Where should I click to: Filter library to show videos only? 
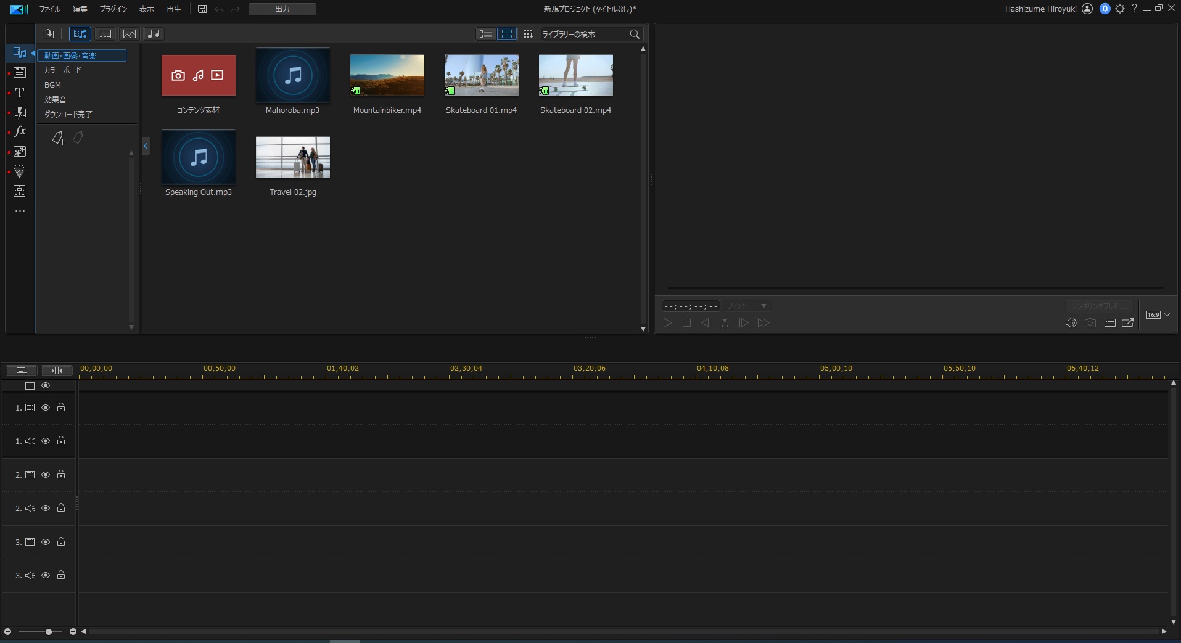coord(105,34)
